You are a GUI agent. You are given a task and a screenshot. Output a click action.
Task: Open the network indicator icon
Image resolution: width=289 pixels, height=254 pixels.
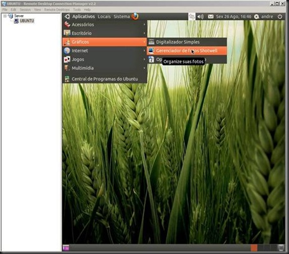coord(192,16)
